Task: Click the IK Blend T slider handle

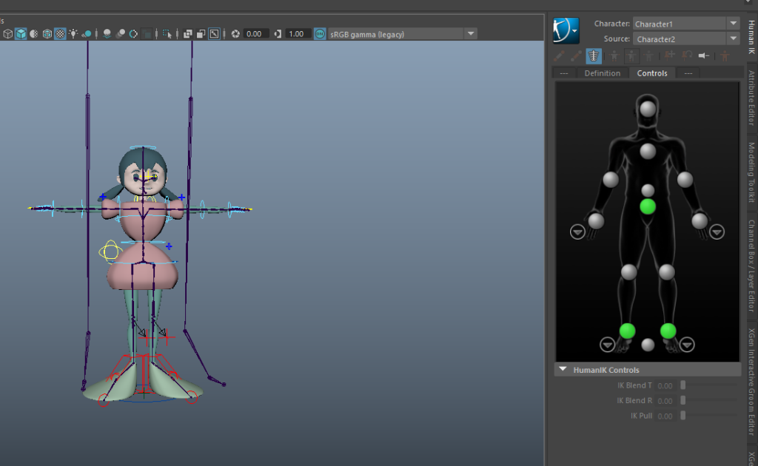Action: [683, 385]
